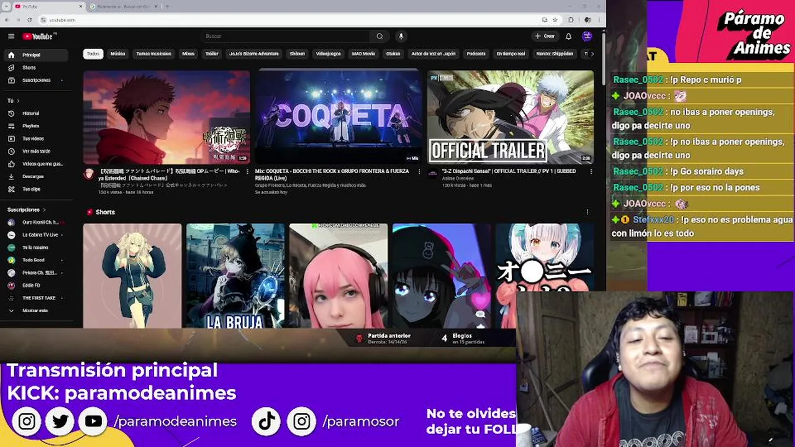This screenshot has height=447, width=795.
Task: Open Descargas in sidebar
Action: (35, 176)
